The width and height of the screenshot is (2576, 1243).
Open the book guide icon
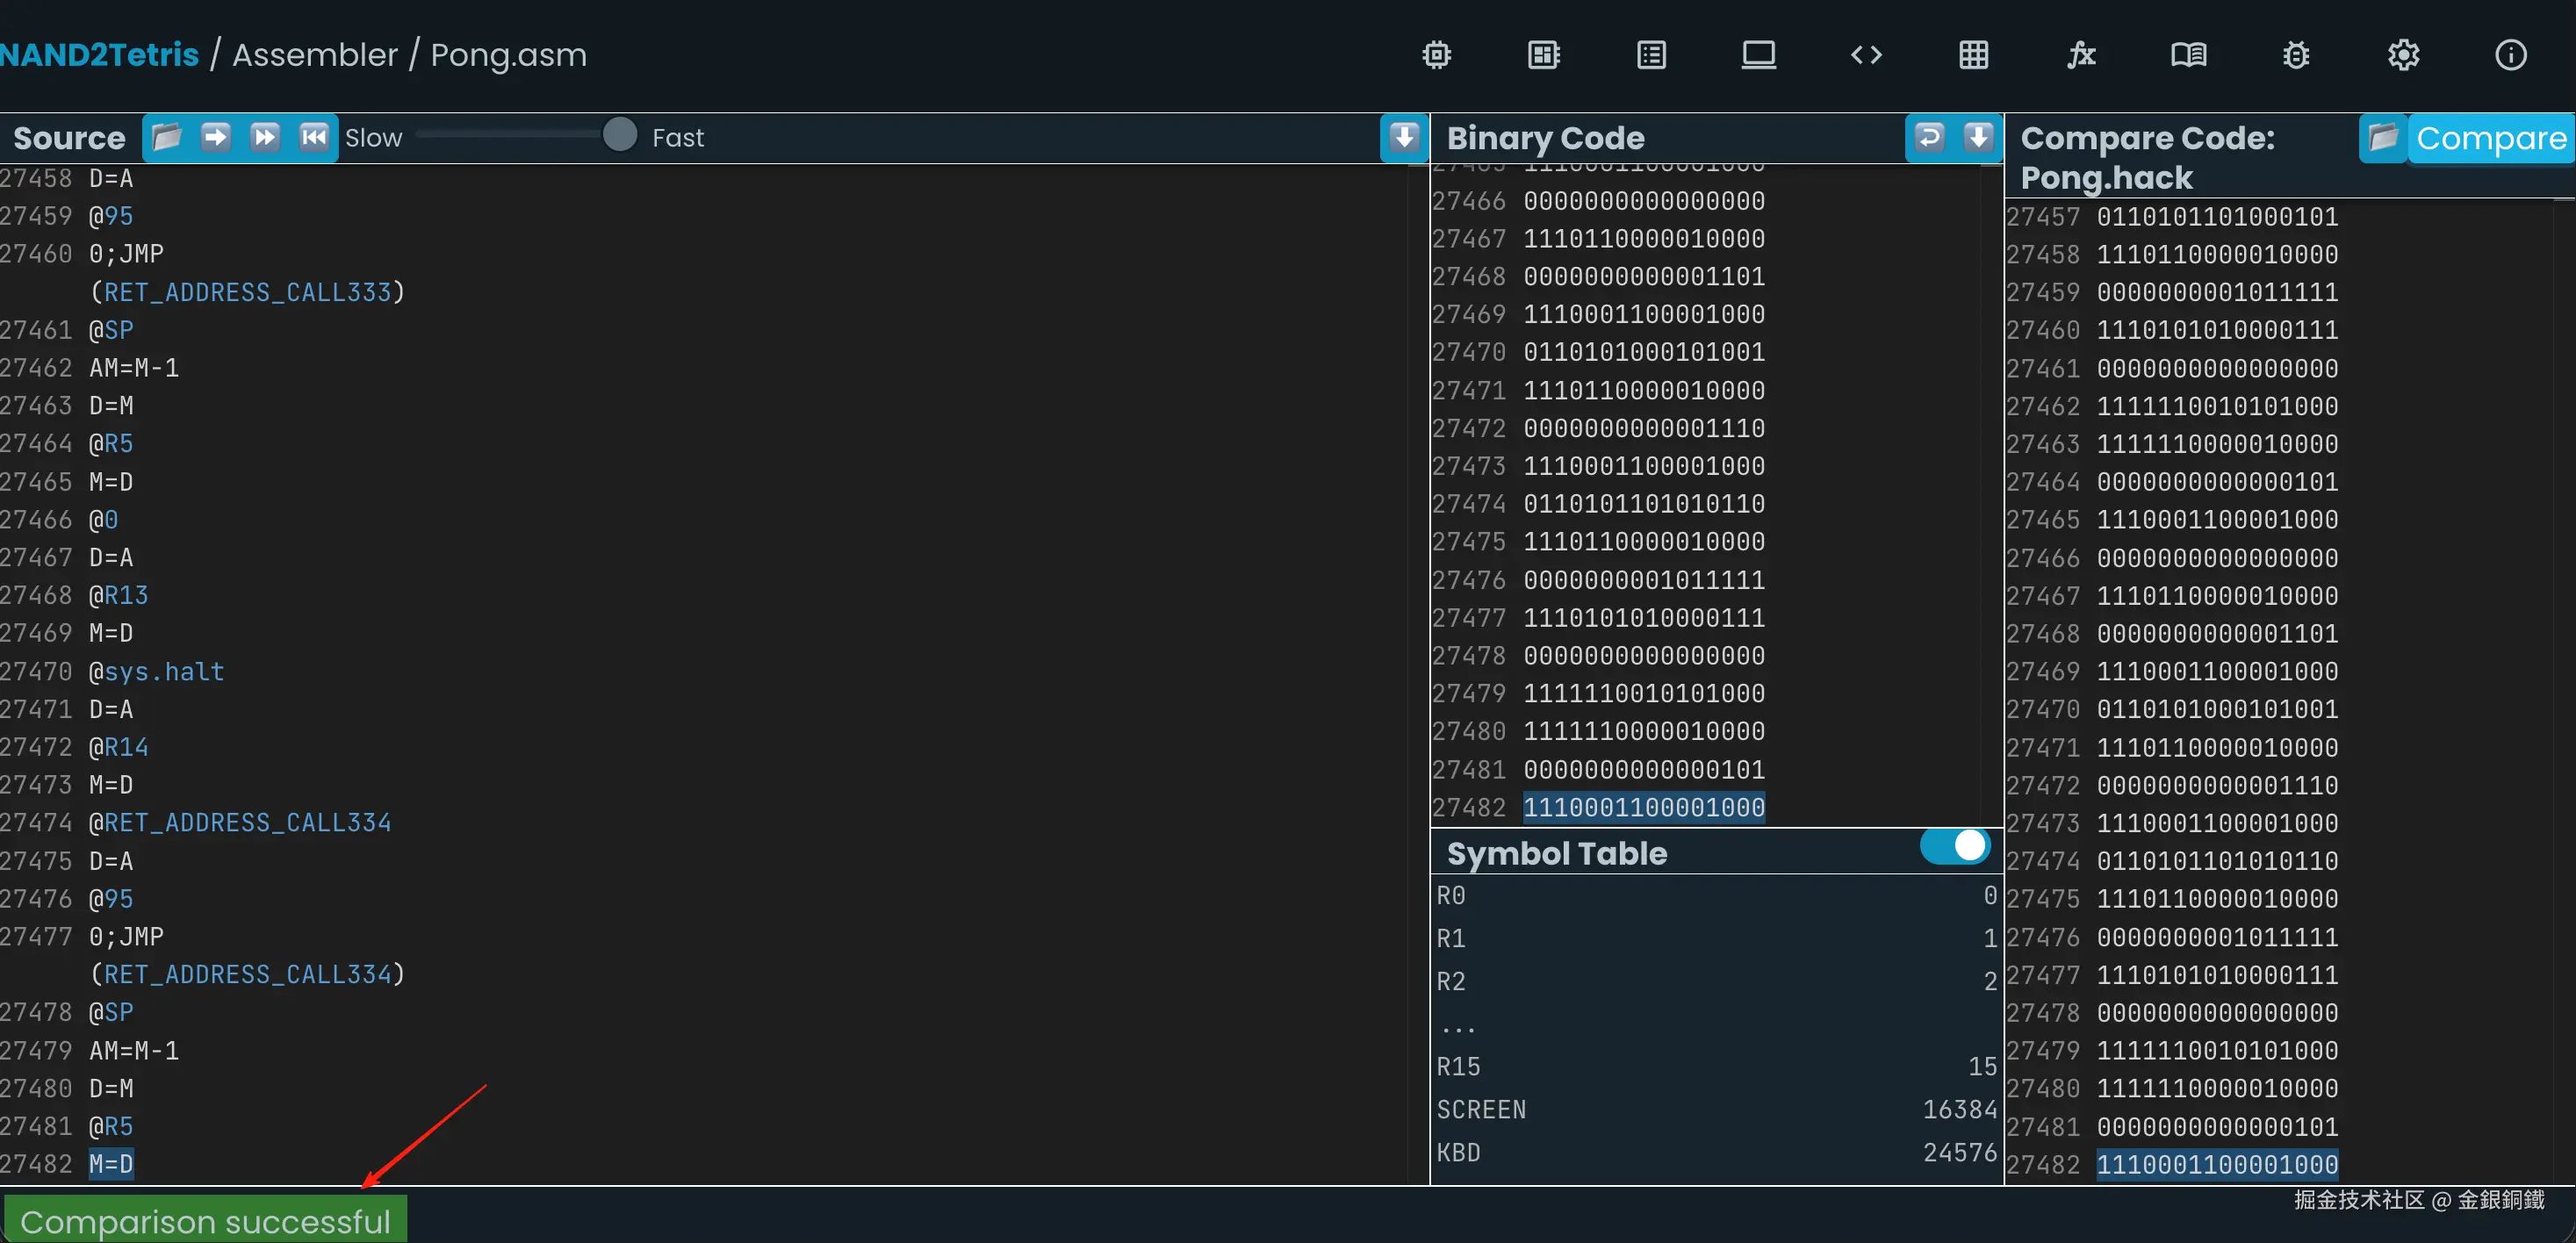pos(2188,55)
